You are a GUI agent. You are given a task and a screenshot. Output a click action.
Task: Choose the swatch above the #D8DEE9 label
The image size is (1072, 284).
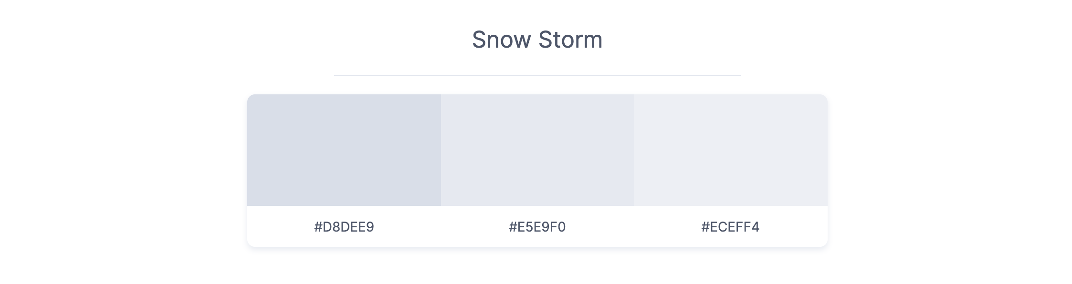tap(344, 150)
